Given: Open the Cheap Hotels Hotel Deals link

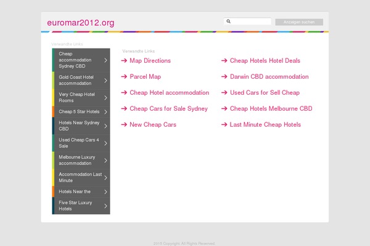Looking at the screenshot, I should tap(265, 61).
